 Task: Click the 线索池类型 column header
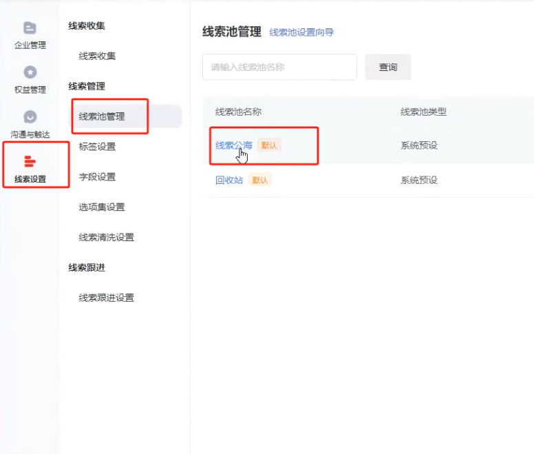423,112
